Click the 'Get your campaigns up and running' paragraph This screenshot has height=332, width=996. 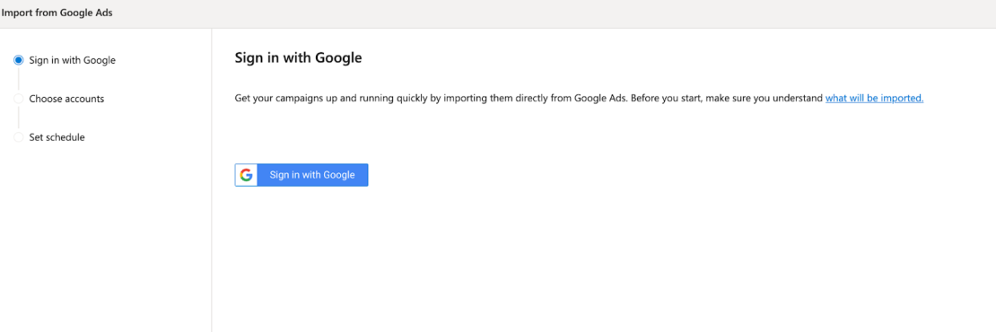579,99
